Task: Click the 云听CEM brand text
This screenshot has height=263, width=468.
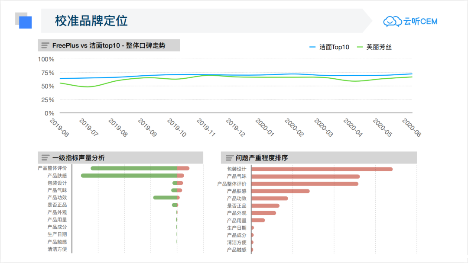Action: [421, 22]
